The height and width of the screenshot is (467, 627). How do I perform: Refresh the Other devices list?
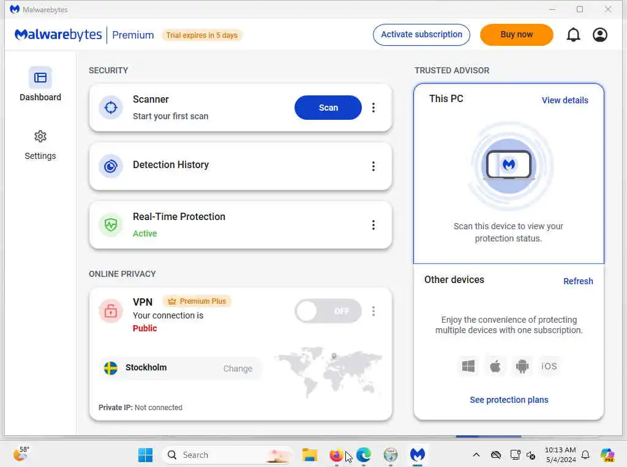578,281
